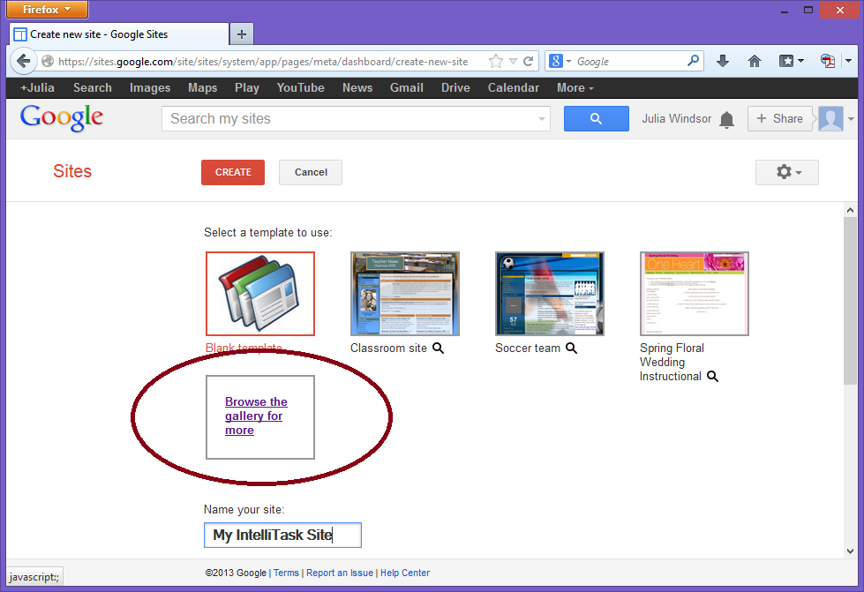Screen dimensions: 864x592
Task: Open Search in Google bar
Action: pyautogui.click(x=93, y=87)
